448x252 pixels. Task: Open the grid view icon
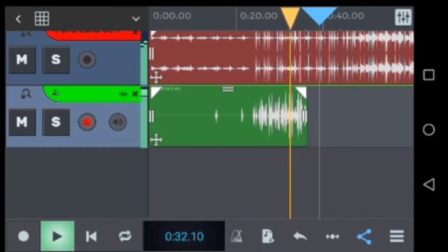click(x=42, y=19)
